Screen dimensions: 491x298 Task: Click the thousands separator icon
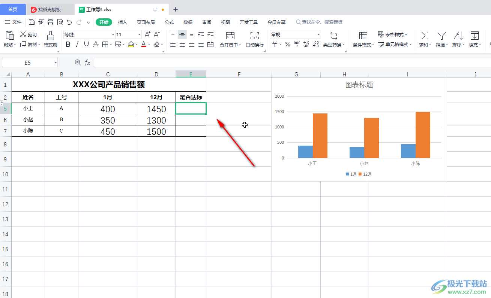click(x=297, y=45)
